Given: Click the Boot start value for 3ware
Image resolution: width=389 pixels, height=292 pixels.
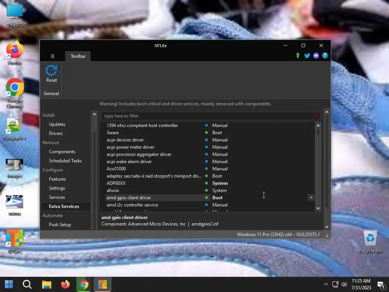Looking at the screenshot, I should pos(217,133).
